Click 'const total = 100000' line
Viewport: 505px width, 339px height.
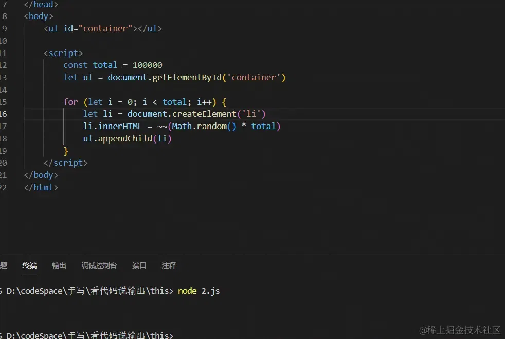coord(113,65)
